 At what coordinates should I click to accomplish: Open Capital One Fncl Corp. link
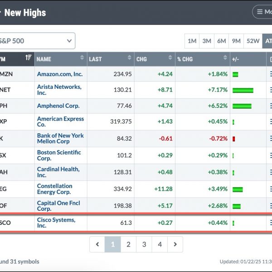tap(58, 206)
